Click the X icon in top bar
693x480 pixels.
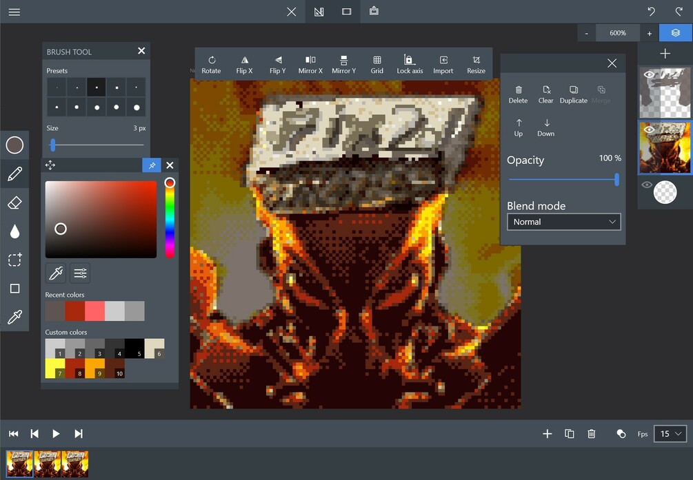[291, 12]
